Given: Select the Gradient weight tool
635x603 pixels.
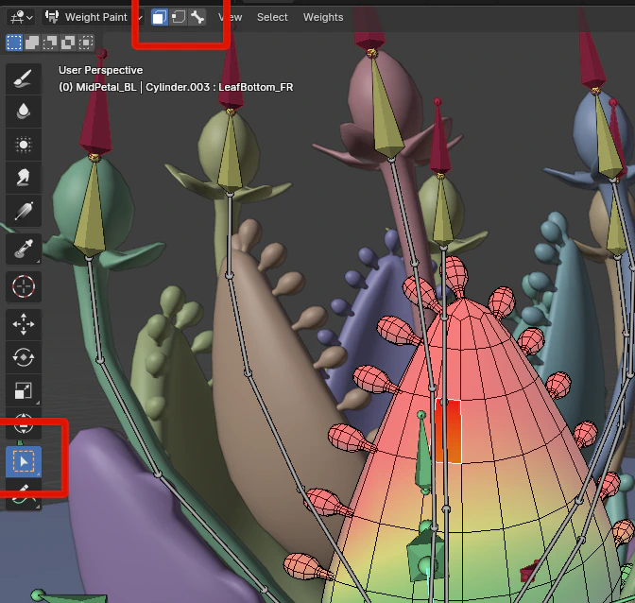Looking at the screenshot, I should (24, 211).
